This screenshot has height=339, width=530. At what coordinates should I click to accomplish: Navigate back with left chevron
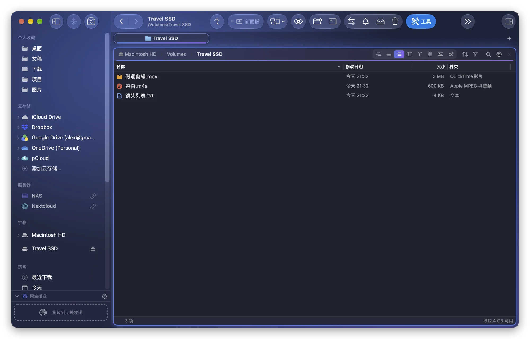point(121,21)
